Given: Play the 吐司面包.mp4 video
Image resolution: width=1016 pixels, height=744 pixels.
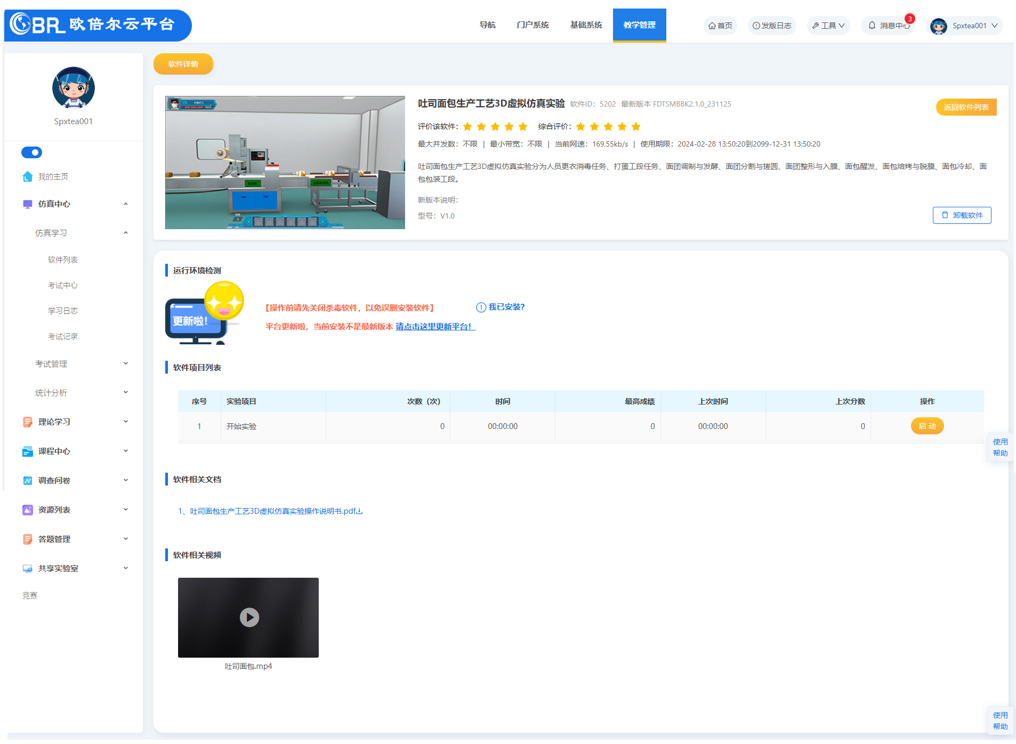Looking at the screenshot, I should click(x=249, y=618).
